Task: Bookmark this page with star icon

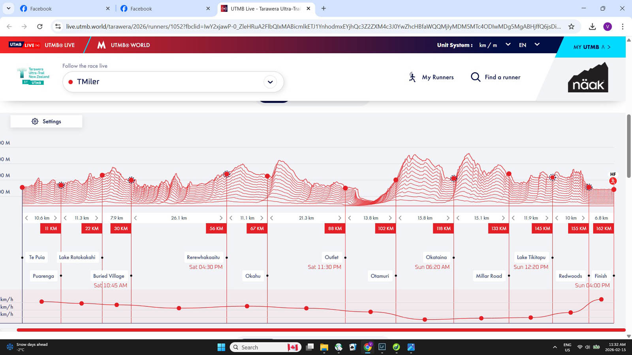Action: (x=571, y=26)
